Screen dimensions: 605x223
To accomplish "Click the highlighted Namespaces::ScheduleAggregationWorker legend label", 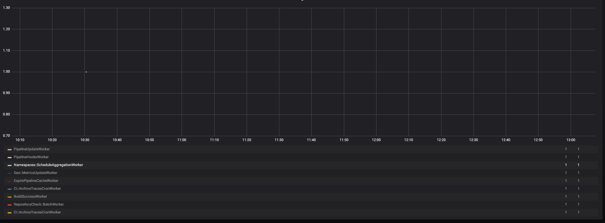I will click(48, 165).
